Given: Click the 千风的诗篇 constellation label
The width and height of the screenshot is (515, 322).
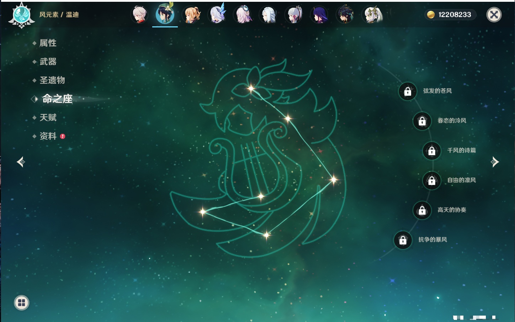Looking at the screenshot, I should pos(462,150).
